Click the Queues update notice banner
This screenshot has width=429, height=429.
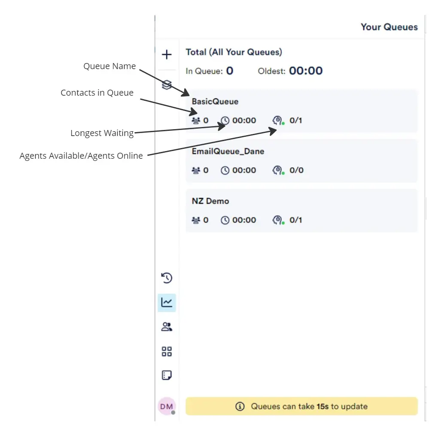301,406
